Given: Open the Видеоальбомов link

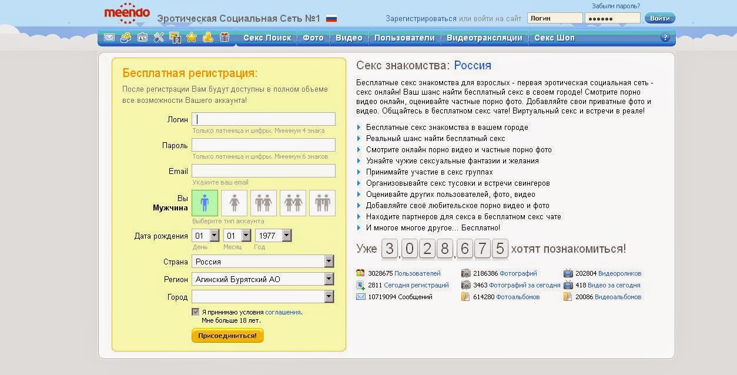Looking at the screenshot, I should (618, 297).
